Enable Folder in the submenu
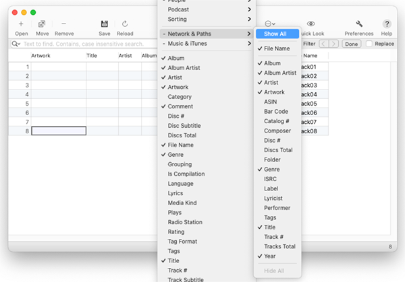This screenshot has width=405, height=282. (277, 160)
